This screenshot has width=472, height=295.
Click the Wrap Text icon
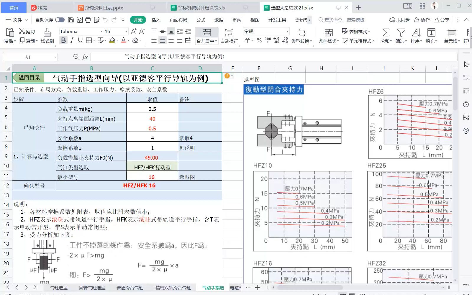[x=229, y=32]
